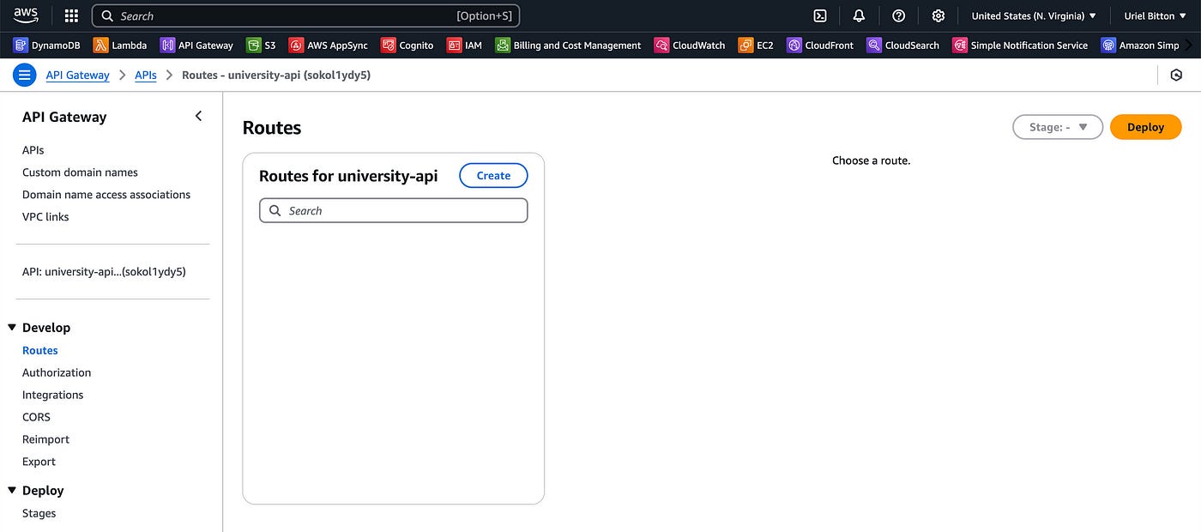
Task: Follow the API Gateway breadcrumb link
Action: coord(78,75)
